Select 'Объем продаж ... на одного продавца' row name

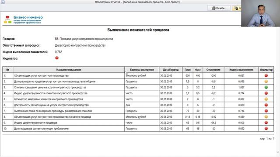tap(52, 116)
